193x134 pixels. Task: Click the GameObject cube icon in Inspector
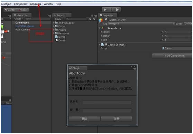pyautogui.click(x=101, y=20)
